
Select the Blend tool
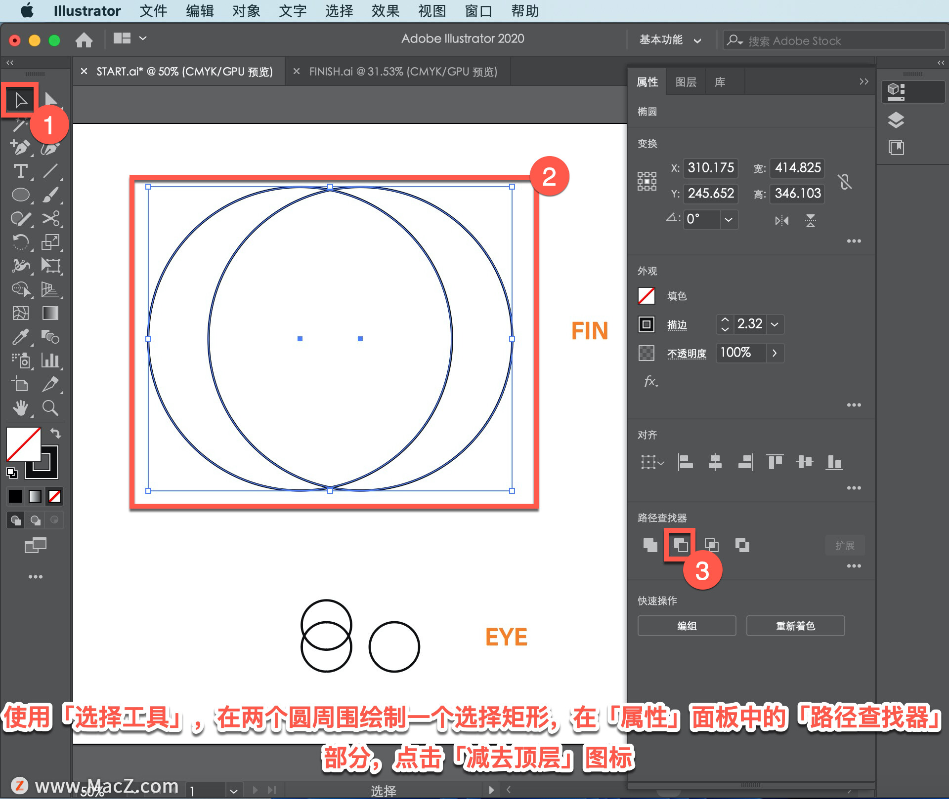pos(50,337)
